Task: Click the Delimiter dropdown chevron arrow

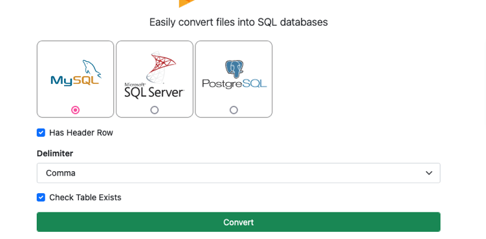Action: 429,173
